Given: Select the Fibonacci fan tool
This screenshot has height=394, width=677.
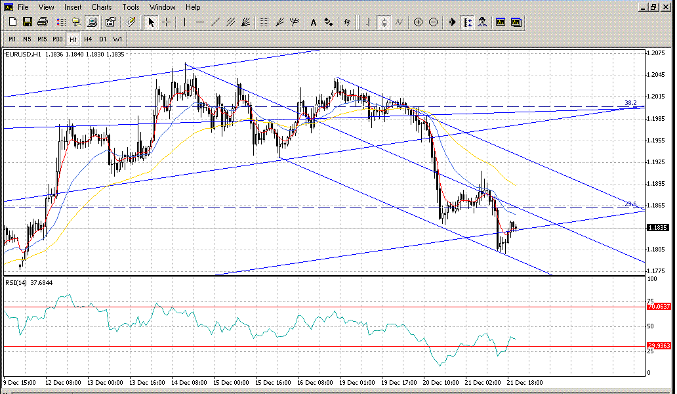Looking at the screenshot, I should point(279,22).
